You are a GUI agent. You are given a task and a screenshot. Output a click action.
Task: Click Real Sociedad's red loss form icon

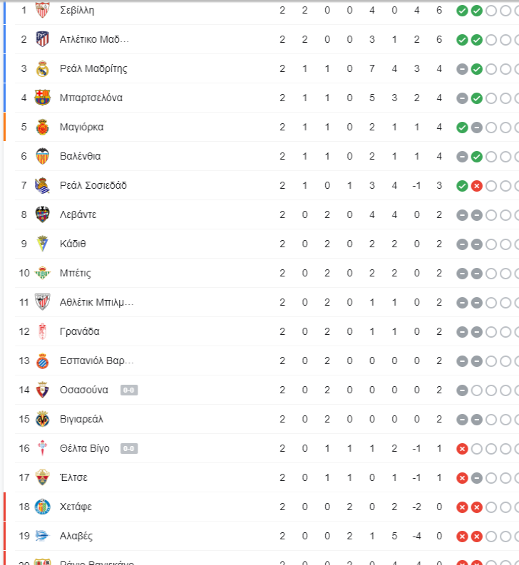coord(477,186)
